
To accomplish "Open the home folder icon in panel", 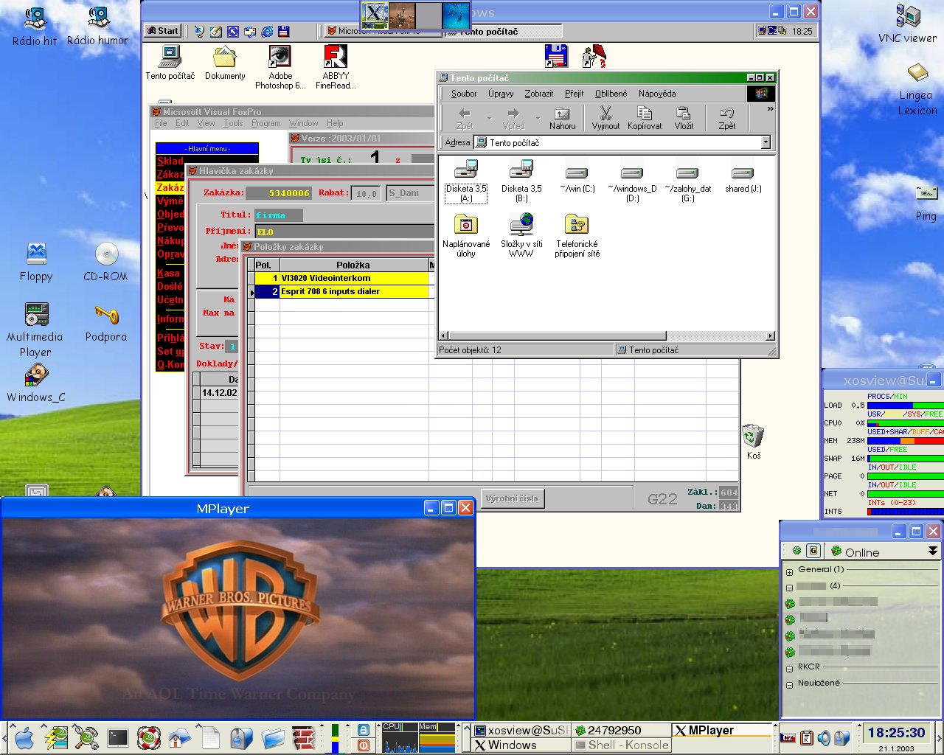I will [179, 737].
